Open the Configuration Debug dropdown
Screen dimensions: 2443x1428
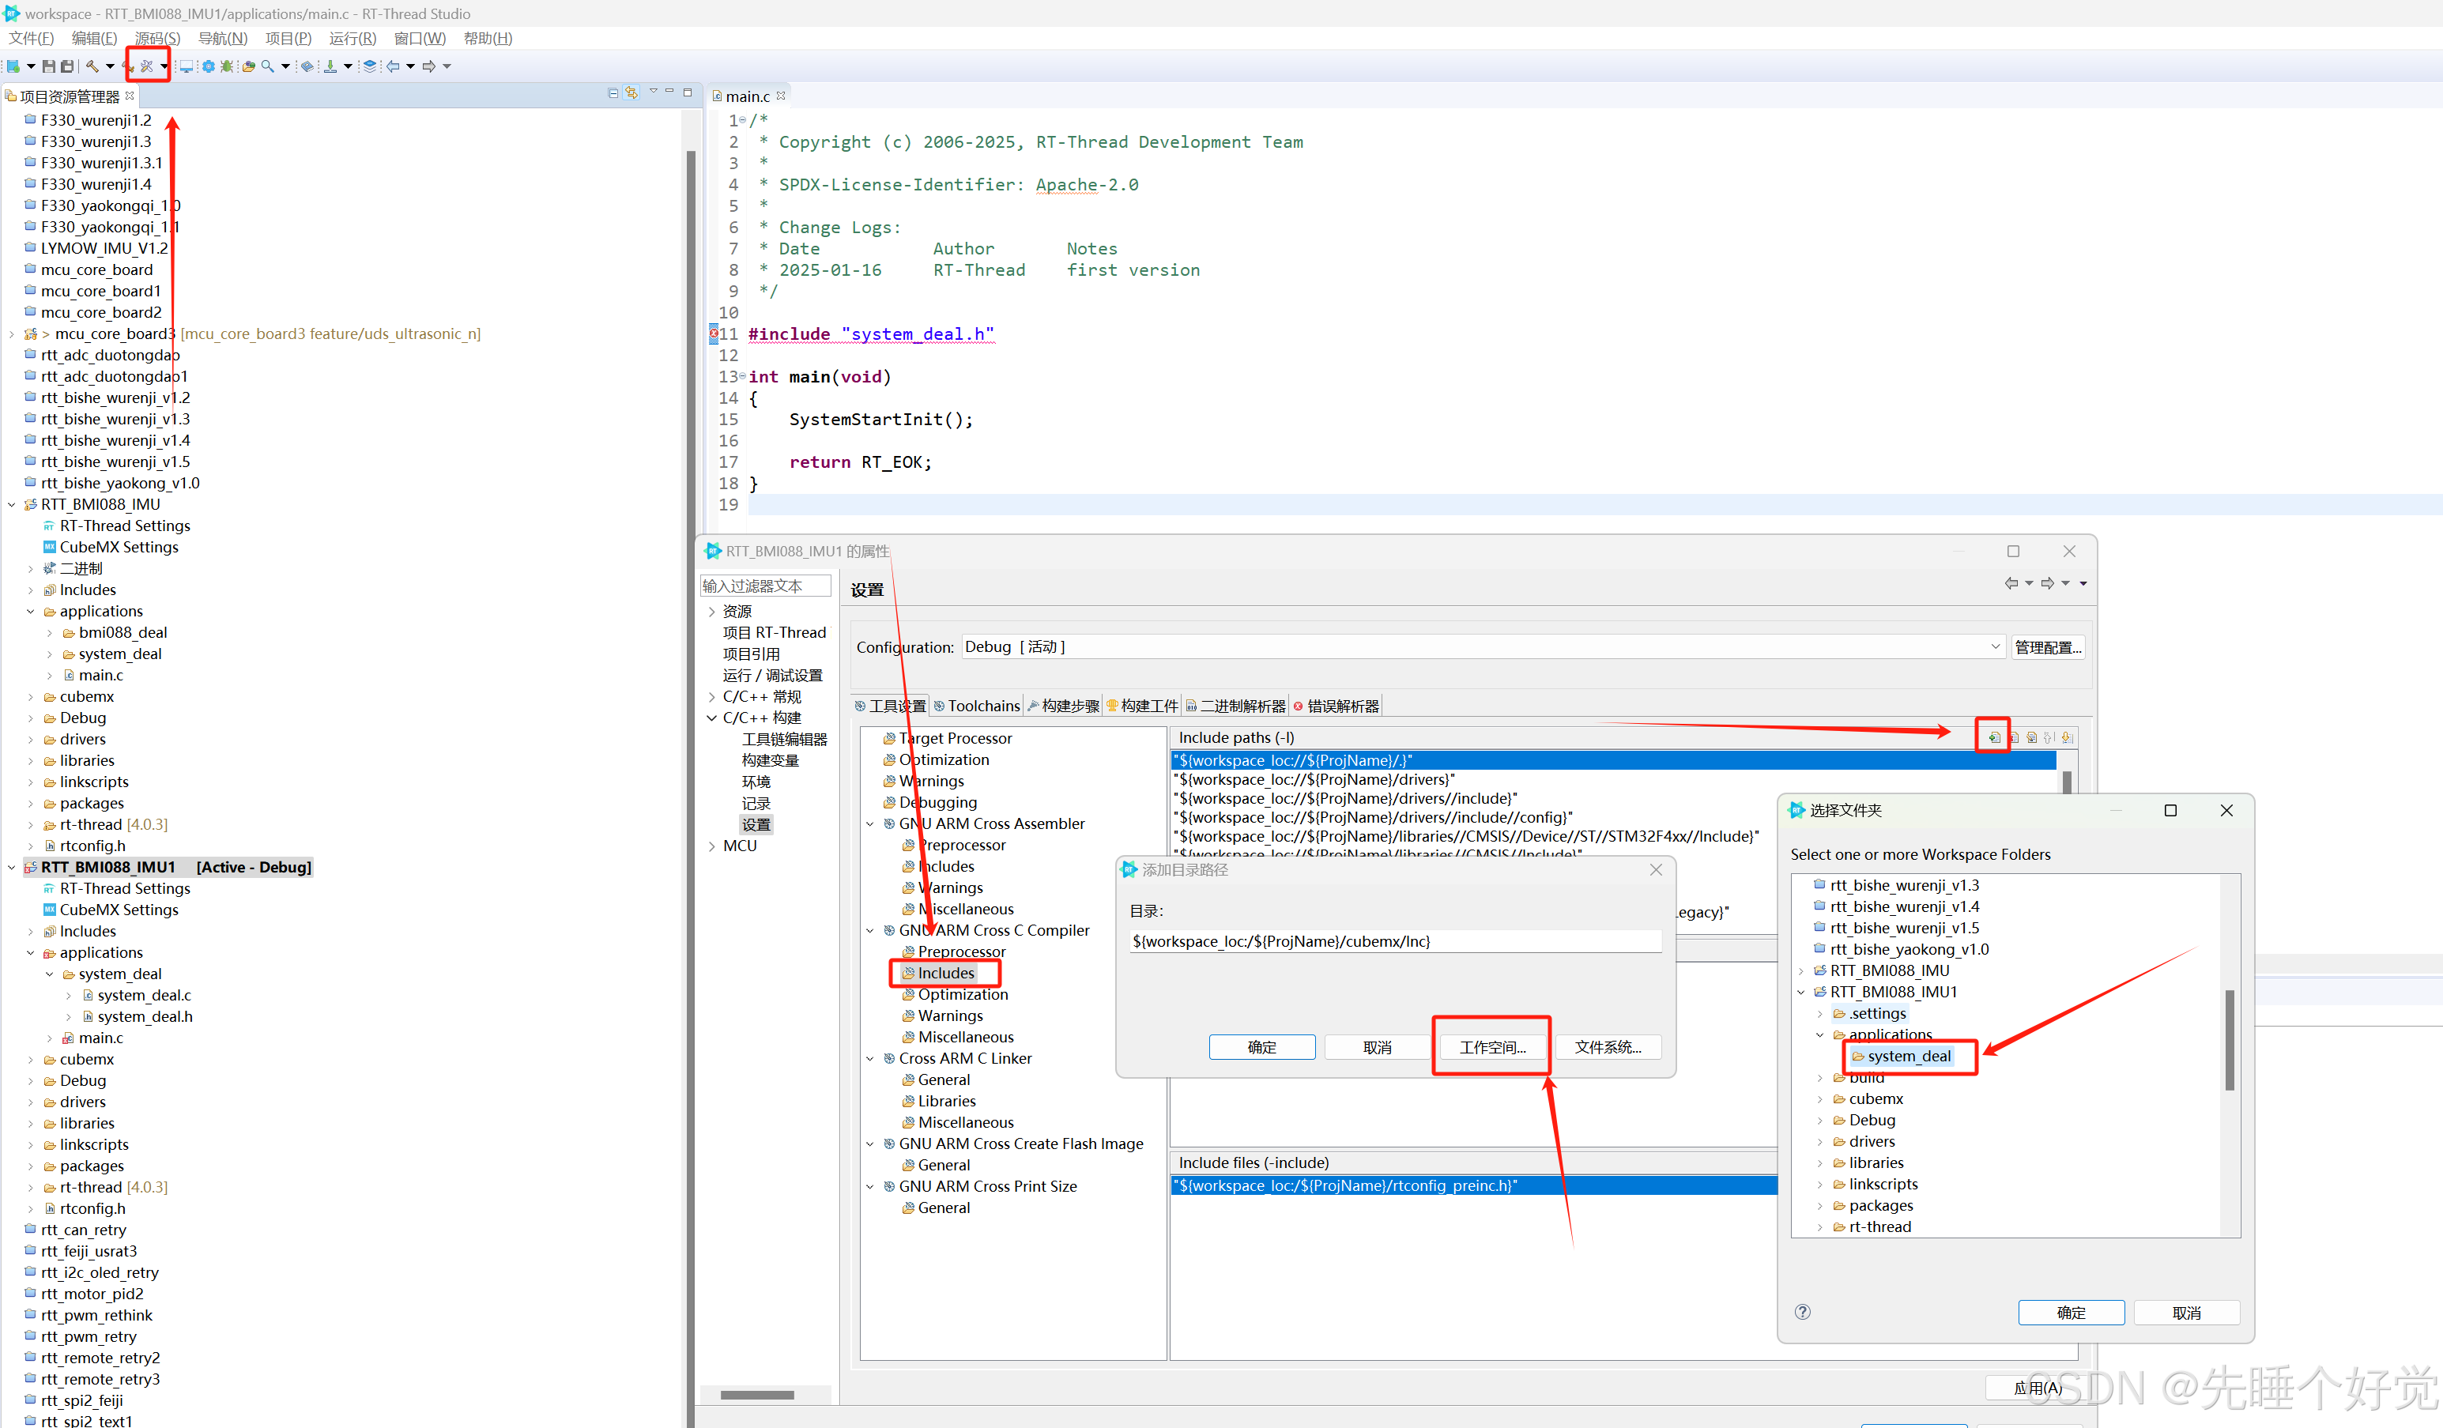pyautogui.click(x=1994, y=646)
